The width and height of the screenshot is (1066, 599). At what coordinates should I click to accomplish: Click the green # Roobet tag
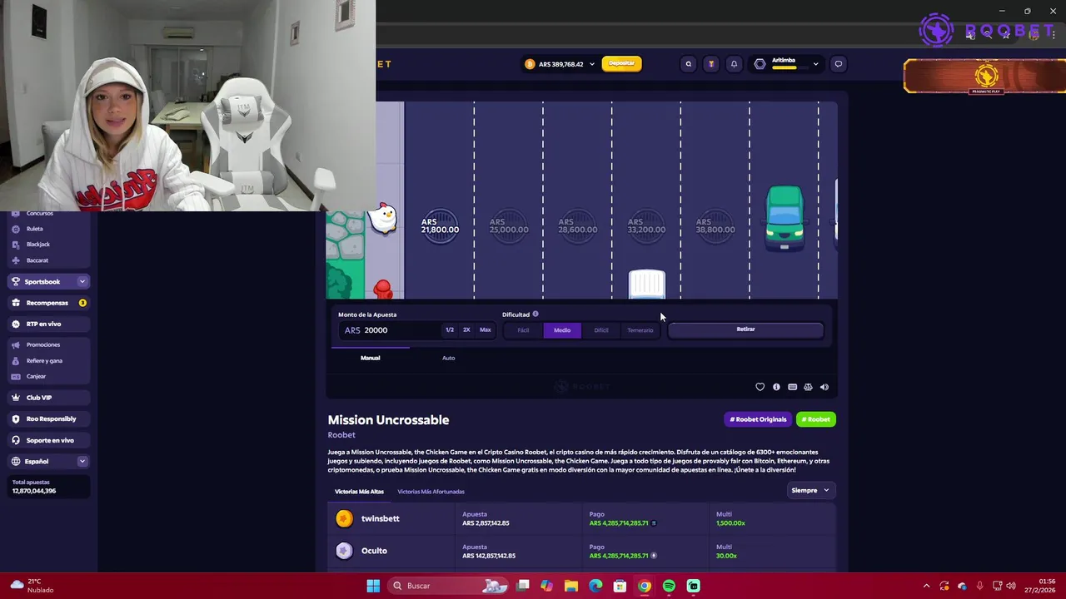(815, 419)
